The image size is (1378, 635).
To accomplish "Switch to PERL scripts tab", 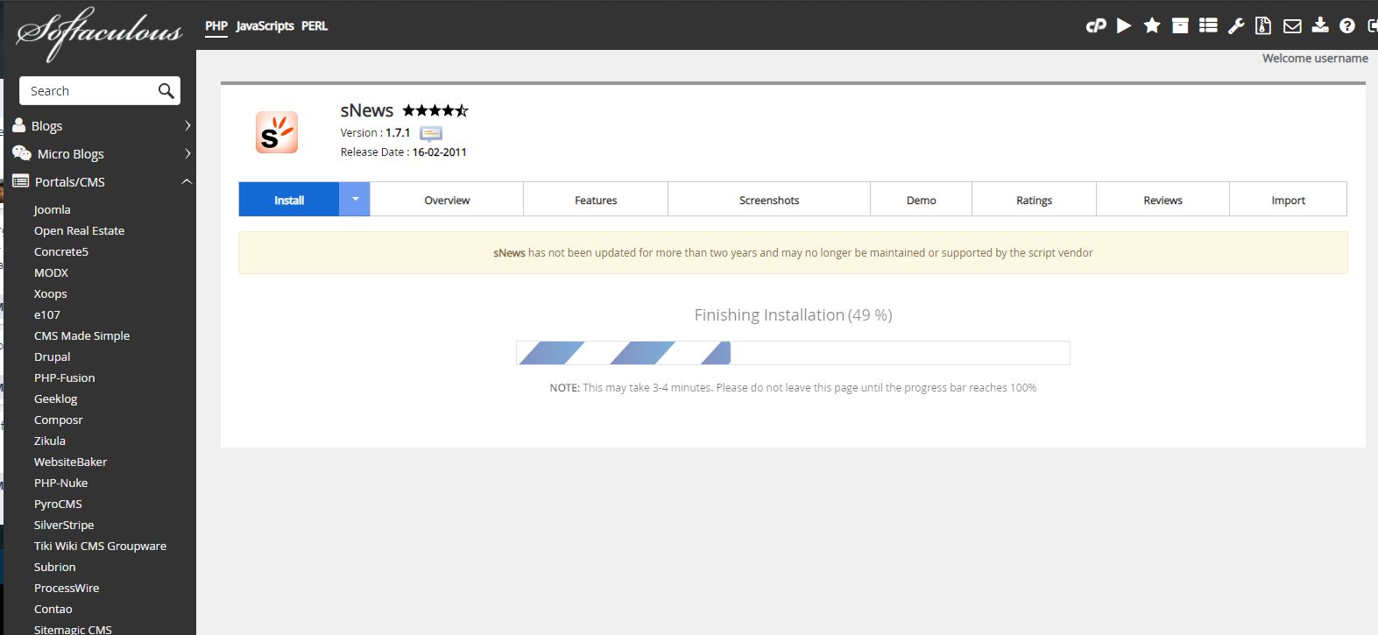I will (314, 26).
